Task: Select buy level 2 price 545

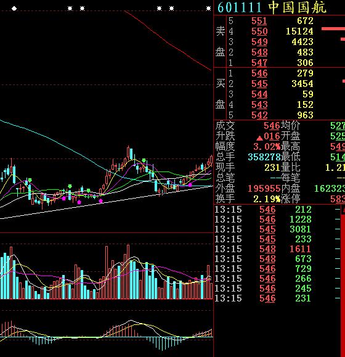Action: click(259, 84)
